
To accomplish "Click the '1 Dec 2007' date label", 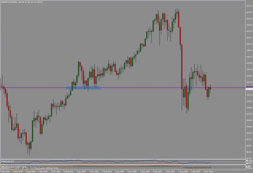I will pos(170,171).
